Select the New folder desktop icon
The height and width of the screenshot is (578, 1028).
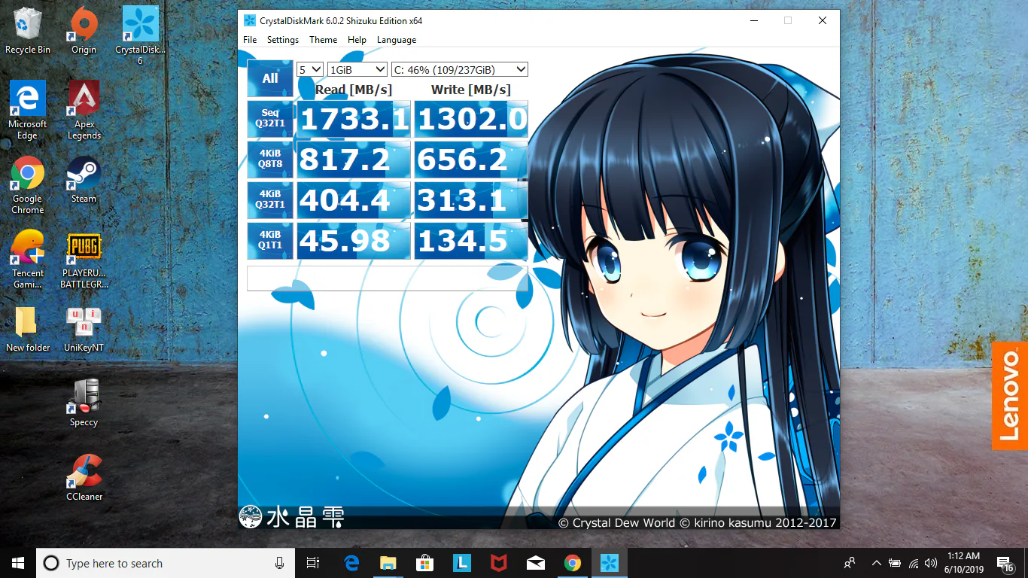(x=28, y=329)
